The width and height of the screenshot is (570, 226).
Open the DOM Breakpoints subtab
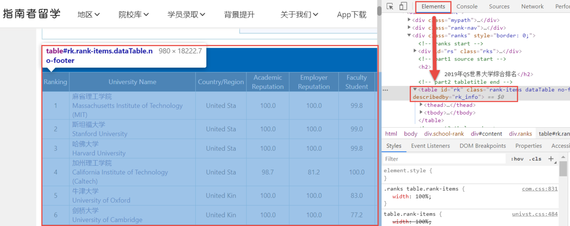tap(483, 146)
